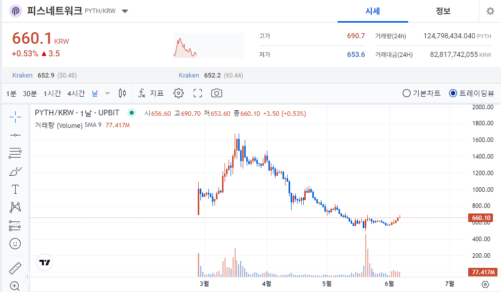Click the 7월 time axis label
Viewport: 501px width, 292px height.
[x=450, y=284]
